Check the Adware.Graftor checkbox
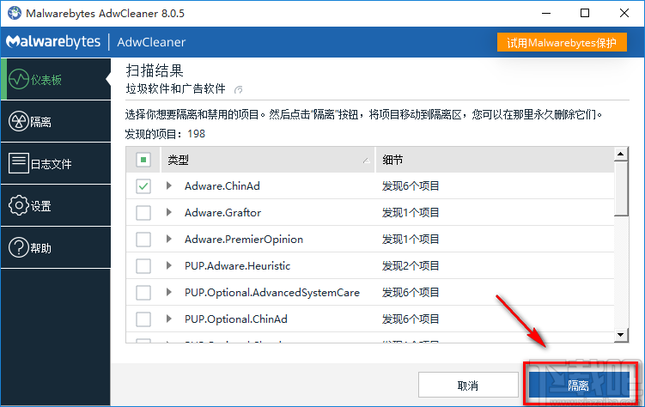Image resolution: width=645 pixels, height=407 pixels. click(143, 213)
